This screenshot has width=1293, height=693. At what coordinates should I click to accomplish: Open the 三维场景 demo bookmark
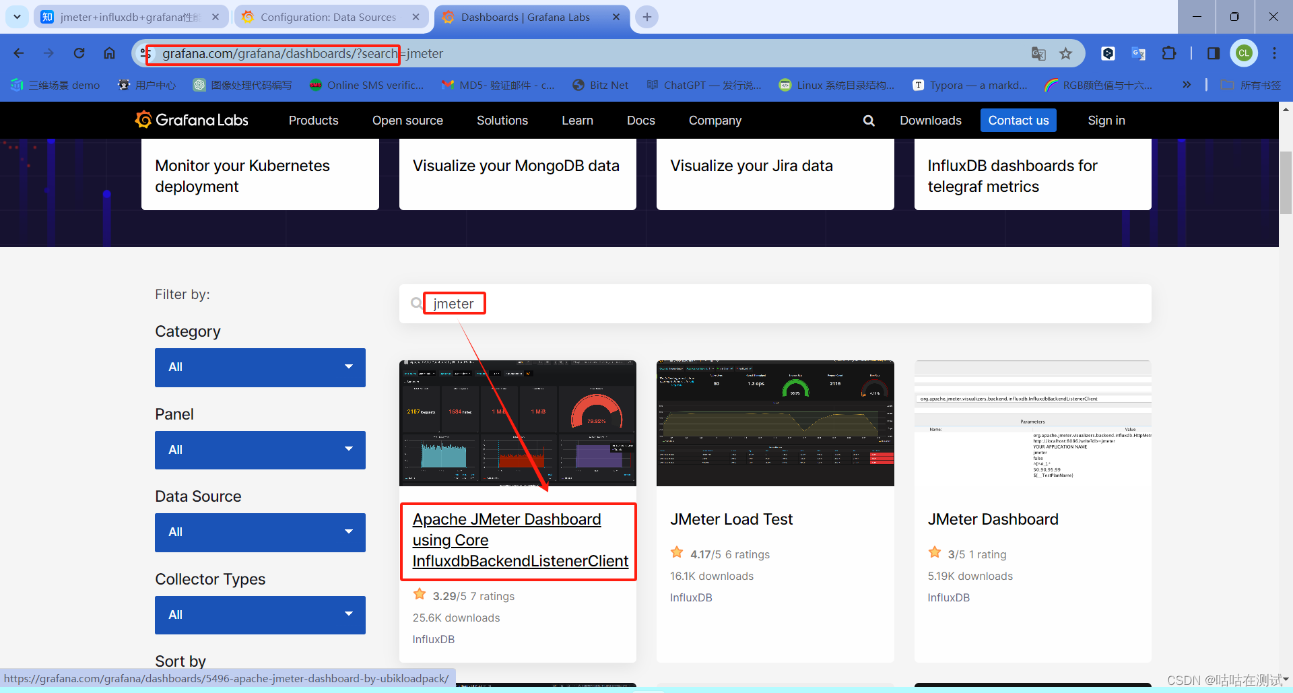[55, 85]
